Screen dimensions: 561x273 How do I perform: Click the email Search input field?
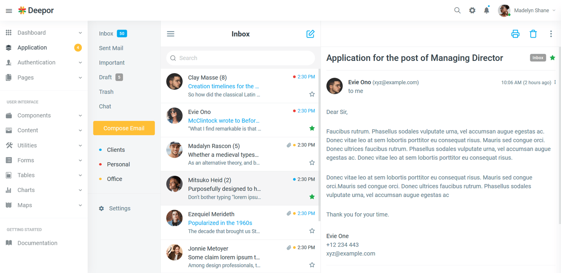(240, 58)
